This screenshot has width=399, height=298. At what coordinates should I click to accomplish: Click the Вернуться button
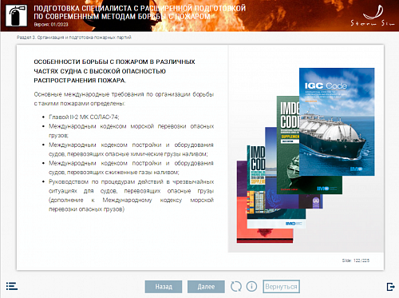(281, 287)
